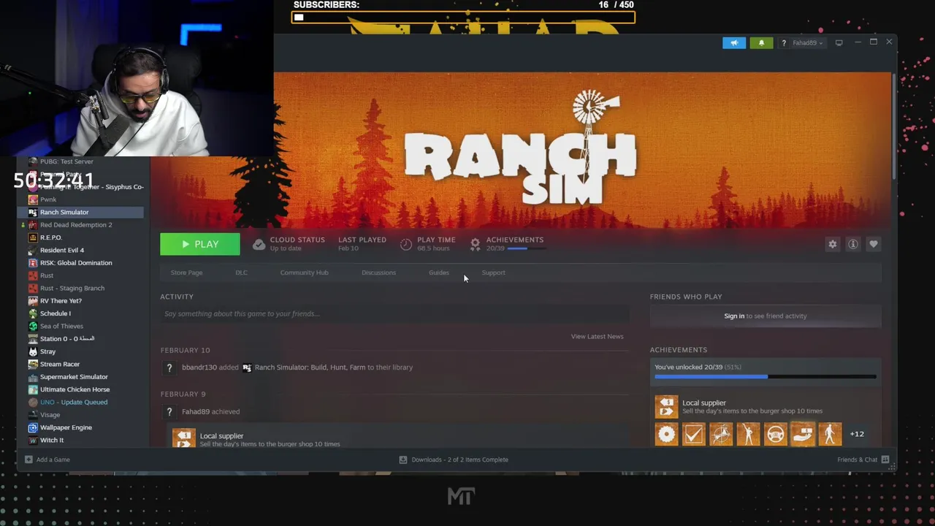Open the green notifications bell
The image size is (935, 526).
coord(761,43)
